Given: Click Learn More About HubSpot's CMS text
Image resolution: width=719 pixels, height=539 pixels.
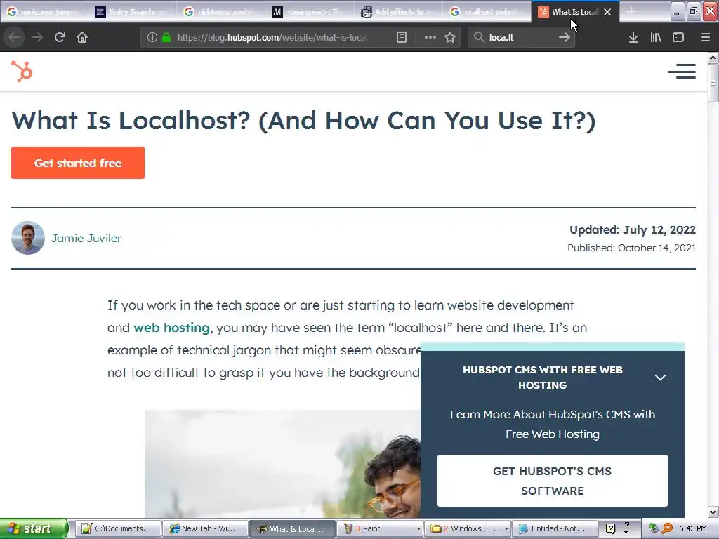Looking at the screenshot, I should pos(553,424).
